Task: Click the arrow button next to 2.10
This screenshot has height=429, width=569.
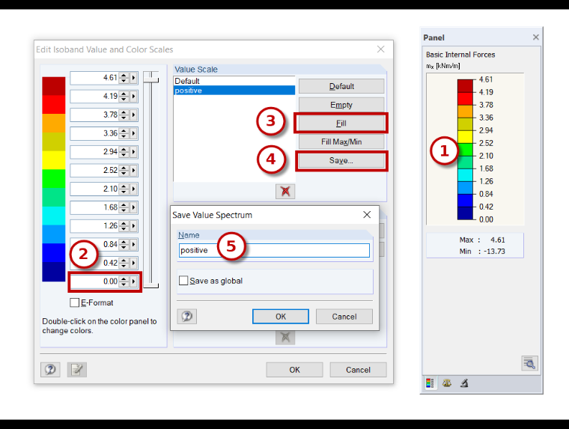Action: [x=133, y=189]
